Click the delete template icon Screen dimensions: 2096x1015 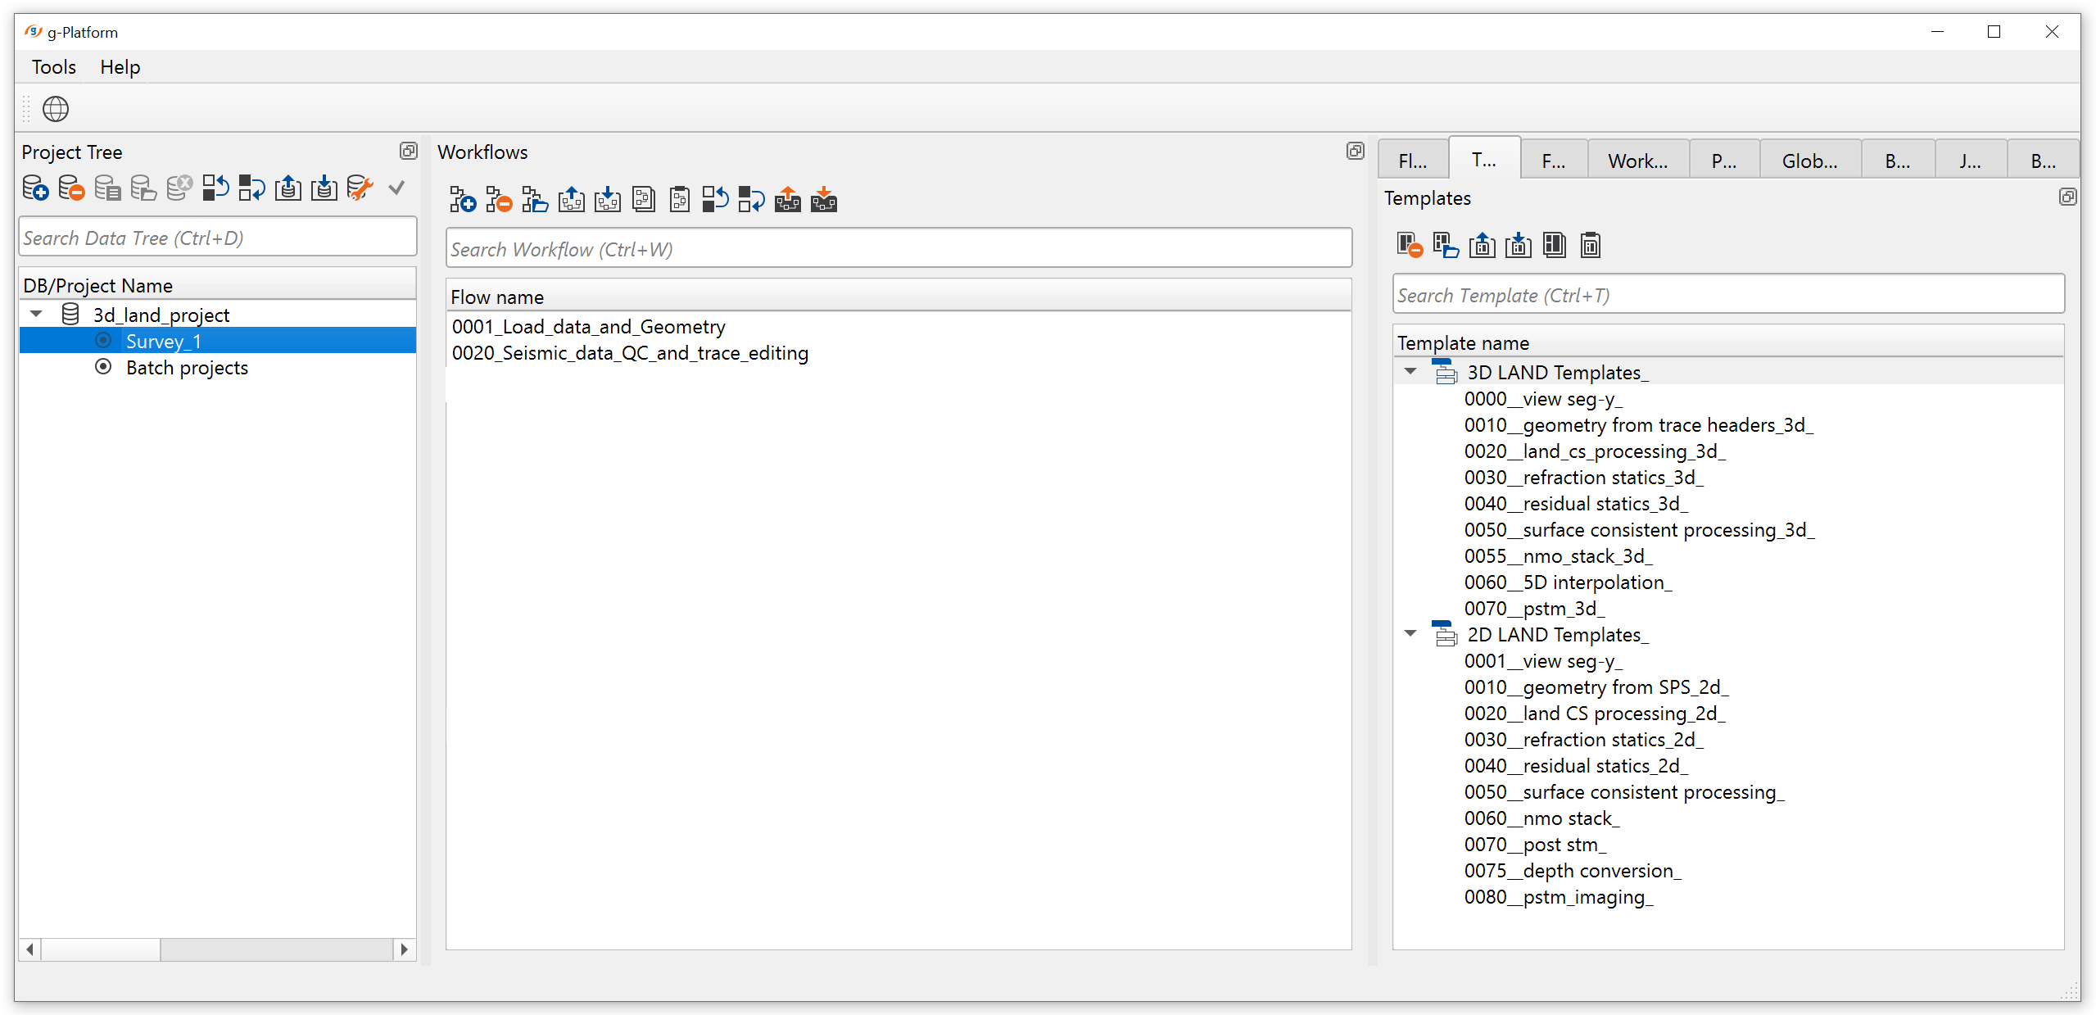(1410, 246)
